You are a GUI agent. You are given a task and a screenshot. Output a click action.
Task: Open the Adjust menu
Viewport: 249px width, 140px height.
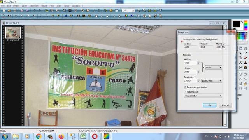pyautogui.click(x=44, y=6)
